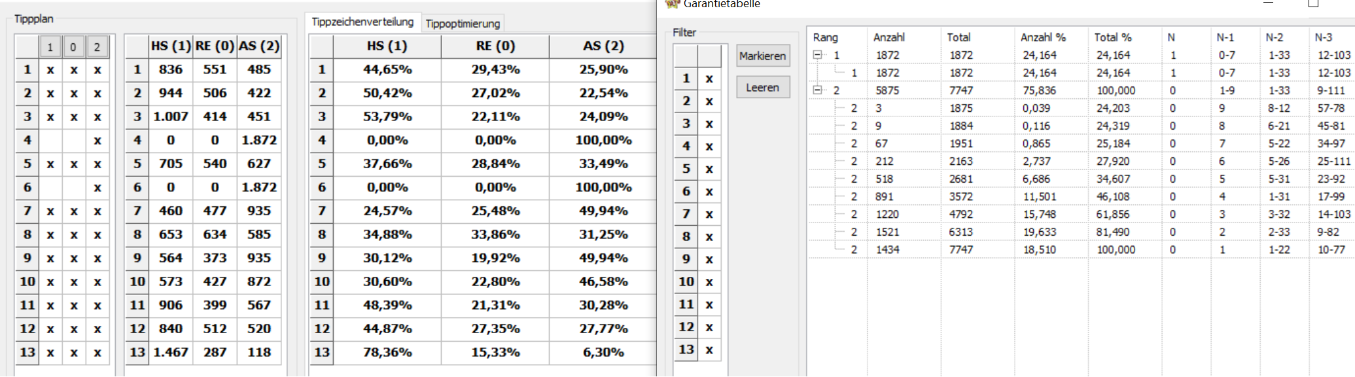Click the HS (1) percentage for match 13
Screen dimensions: 1355x377
[x=387, y=352]
